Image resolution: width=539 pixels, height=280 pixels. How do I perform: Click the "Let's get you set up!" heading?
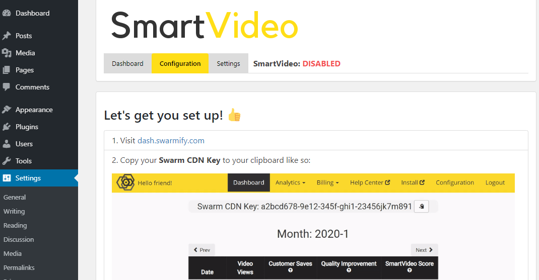pos(163,115)
